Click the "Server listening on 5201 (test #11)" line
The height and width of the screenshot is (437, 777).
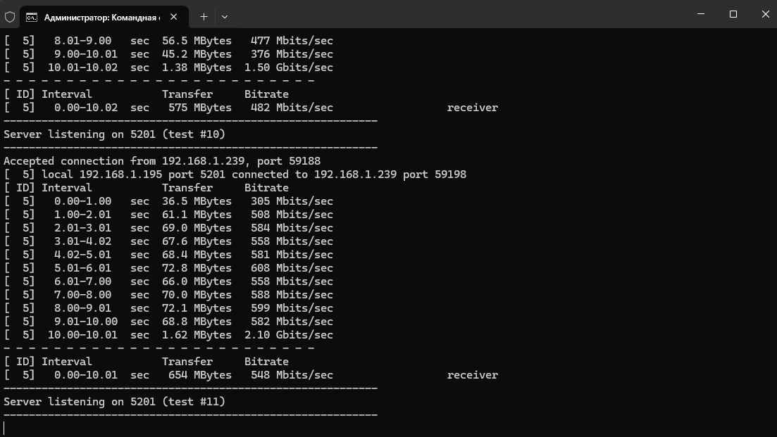click(114, 402)
